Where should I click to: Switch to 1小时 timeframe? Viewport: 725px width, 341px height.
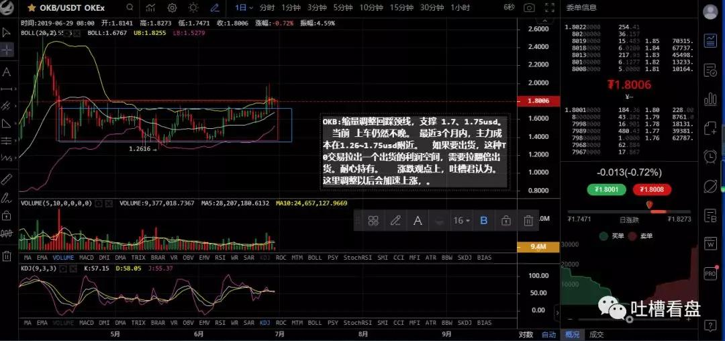pos(460,7)
